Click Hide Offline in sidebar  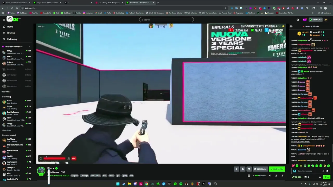point(6,92)
